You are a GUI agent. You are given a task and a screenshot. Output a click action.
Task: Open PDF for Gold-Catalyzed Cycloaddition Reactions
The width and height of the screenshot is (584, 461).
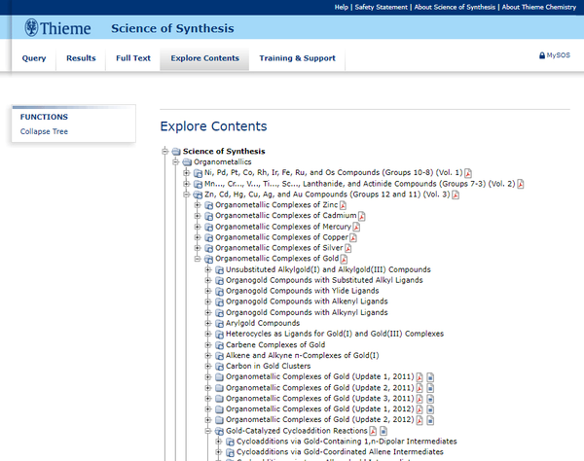(373, 431)
